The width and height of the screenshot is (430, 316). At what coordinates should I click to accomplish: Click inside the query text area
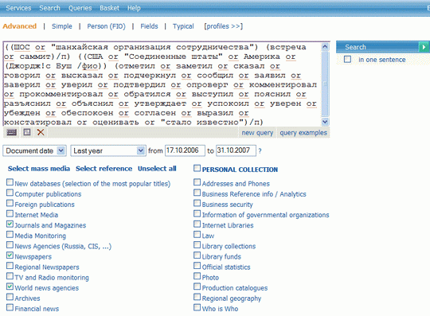(162, 84)
